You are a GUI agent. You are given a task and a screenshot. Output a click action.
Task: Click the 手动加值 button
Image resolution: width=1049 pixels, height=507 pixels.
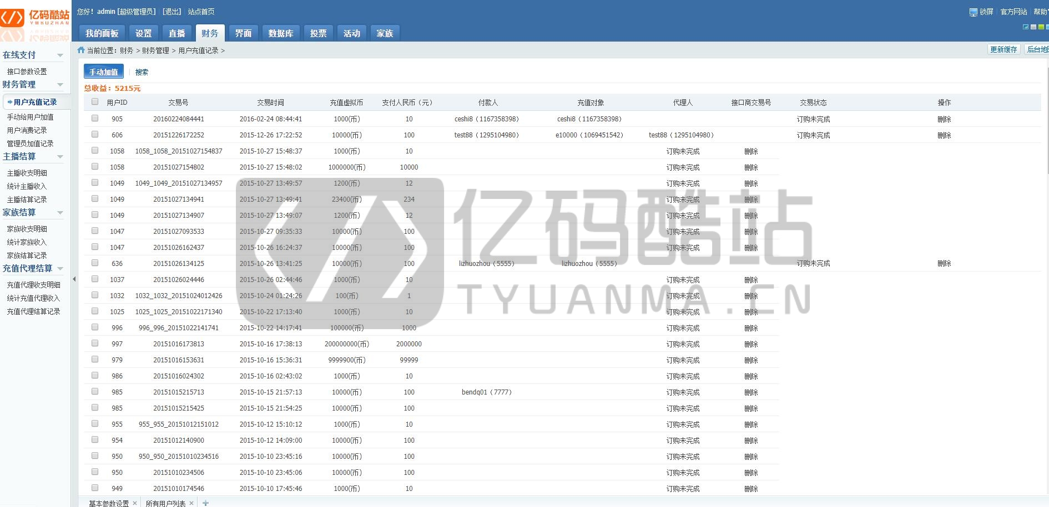(x=104, y=72)
